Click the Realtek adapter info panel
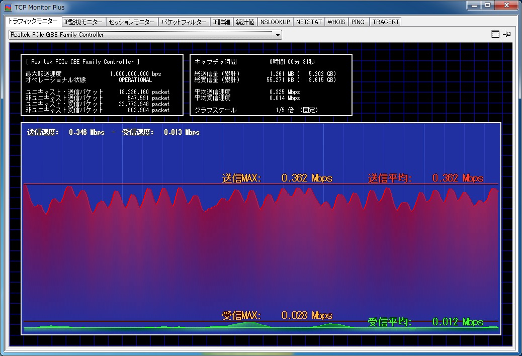 click(x=102, y=85)
